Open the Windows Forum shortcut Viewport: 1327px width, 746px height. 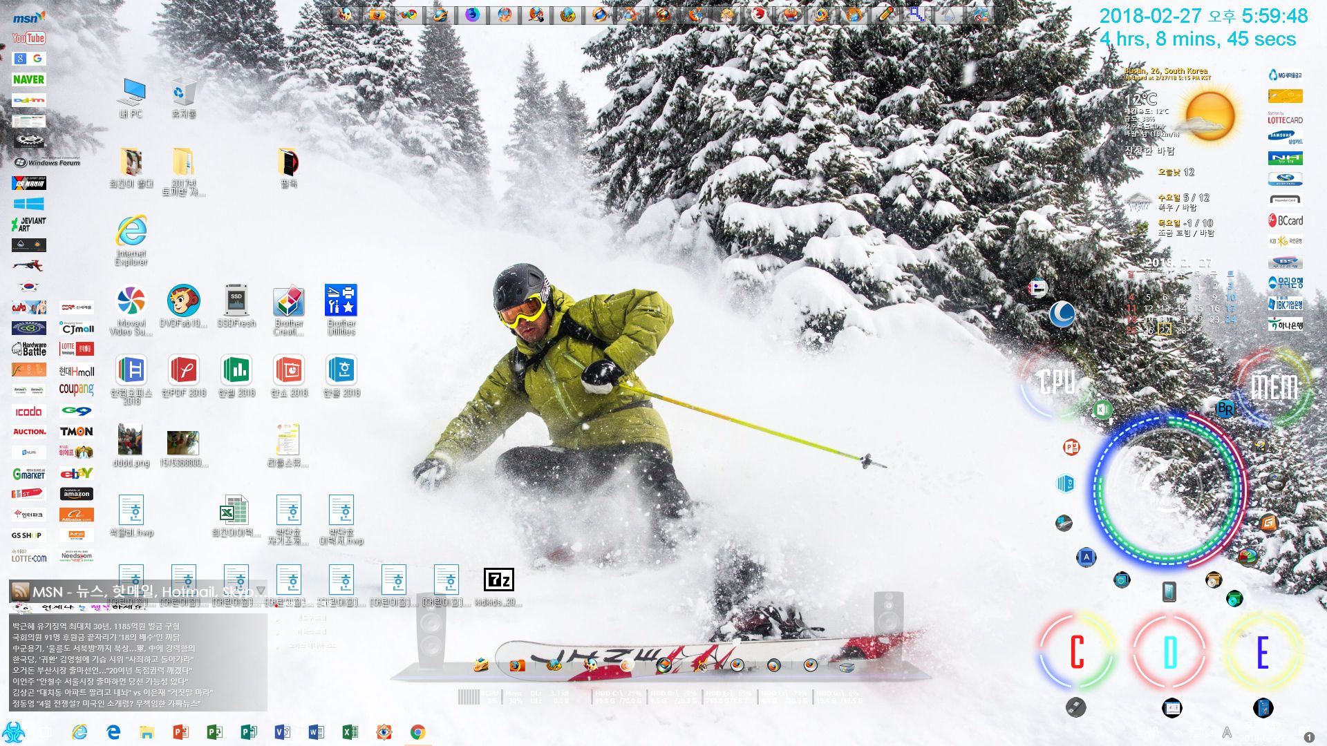(47, 162)
